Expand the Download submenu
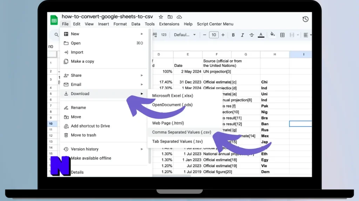The width and height of the screenshot is (359, 201). (x=104, y=94)
